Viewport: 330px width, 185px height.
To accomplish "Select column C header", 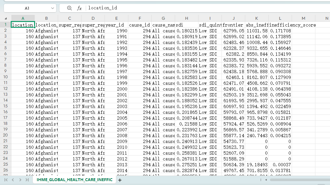I will [x=70, y=18].
